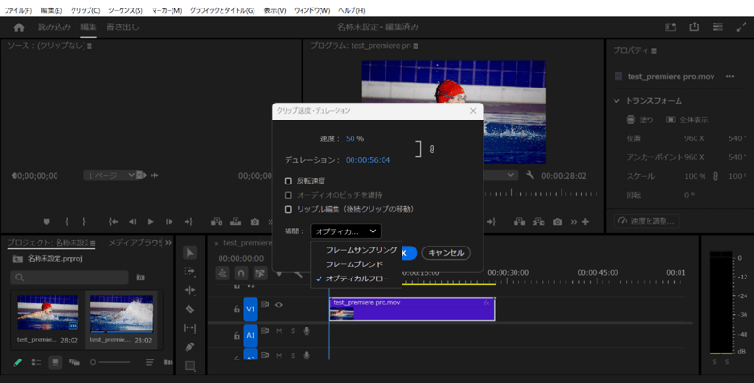
Task: Select the Razor tool in the tools panel
Action: [189, 309]
